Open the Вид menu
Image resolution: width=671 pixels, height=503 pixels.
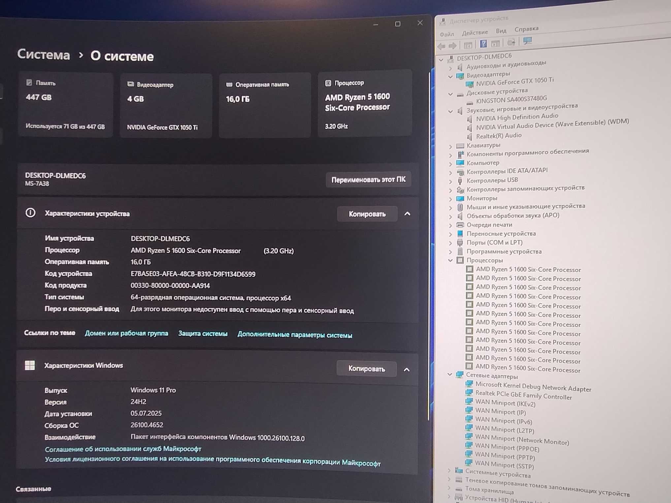501,31
